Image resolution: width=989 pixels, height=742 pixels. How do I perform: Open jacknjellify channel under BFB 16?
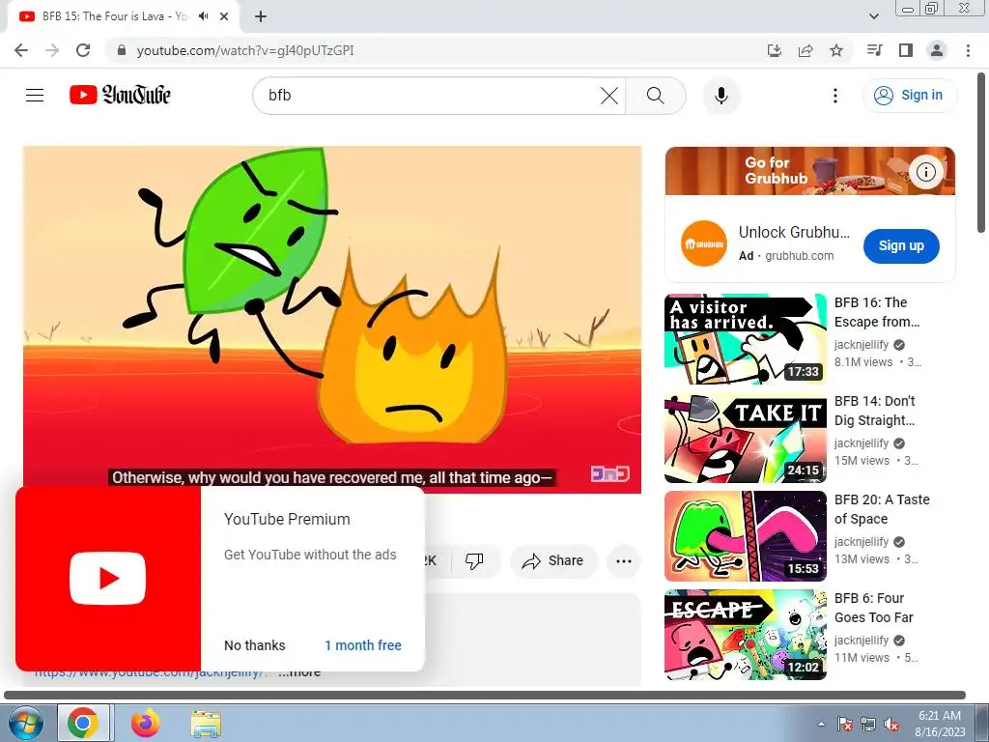[861, 345]
